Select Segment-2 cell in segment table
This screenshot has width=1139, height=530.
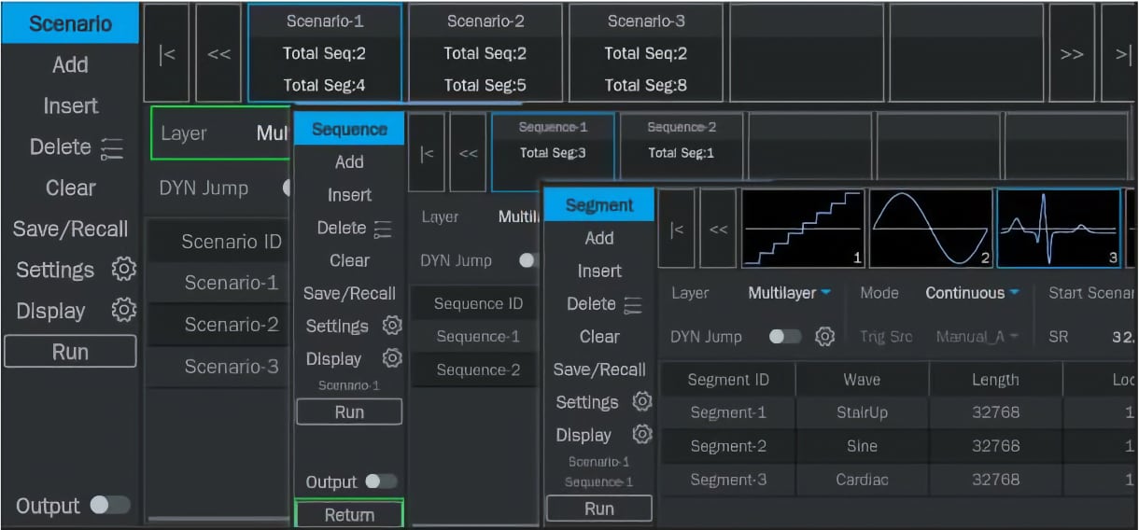[728, 446]
